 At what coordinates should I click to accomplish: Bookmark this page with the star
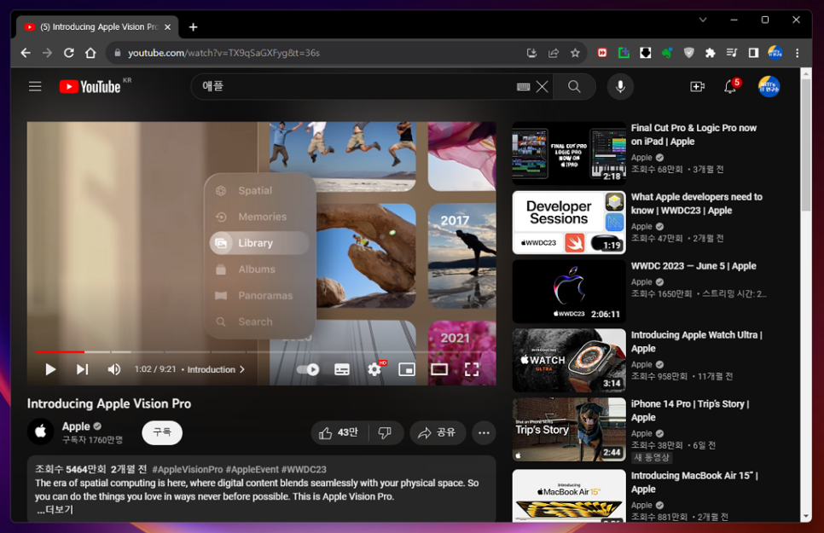pos(575,53)
